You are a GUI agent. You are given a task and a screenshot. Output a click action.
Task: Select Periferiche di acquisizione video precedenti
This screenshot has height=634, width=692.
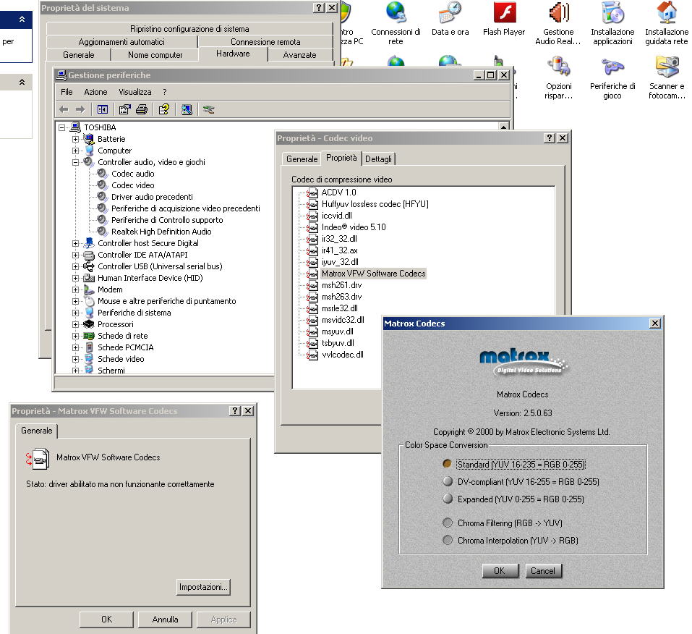[x=185, y=208]
